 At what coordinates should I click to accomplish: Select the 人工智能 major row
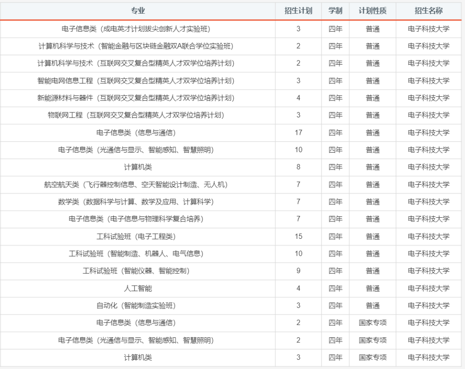138,288
